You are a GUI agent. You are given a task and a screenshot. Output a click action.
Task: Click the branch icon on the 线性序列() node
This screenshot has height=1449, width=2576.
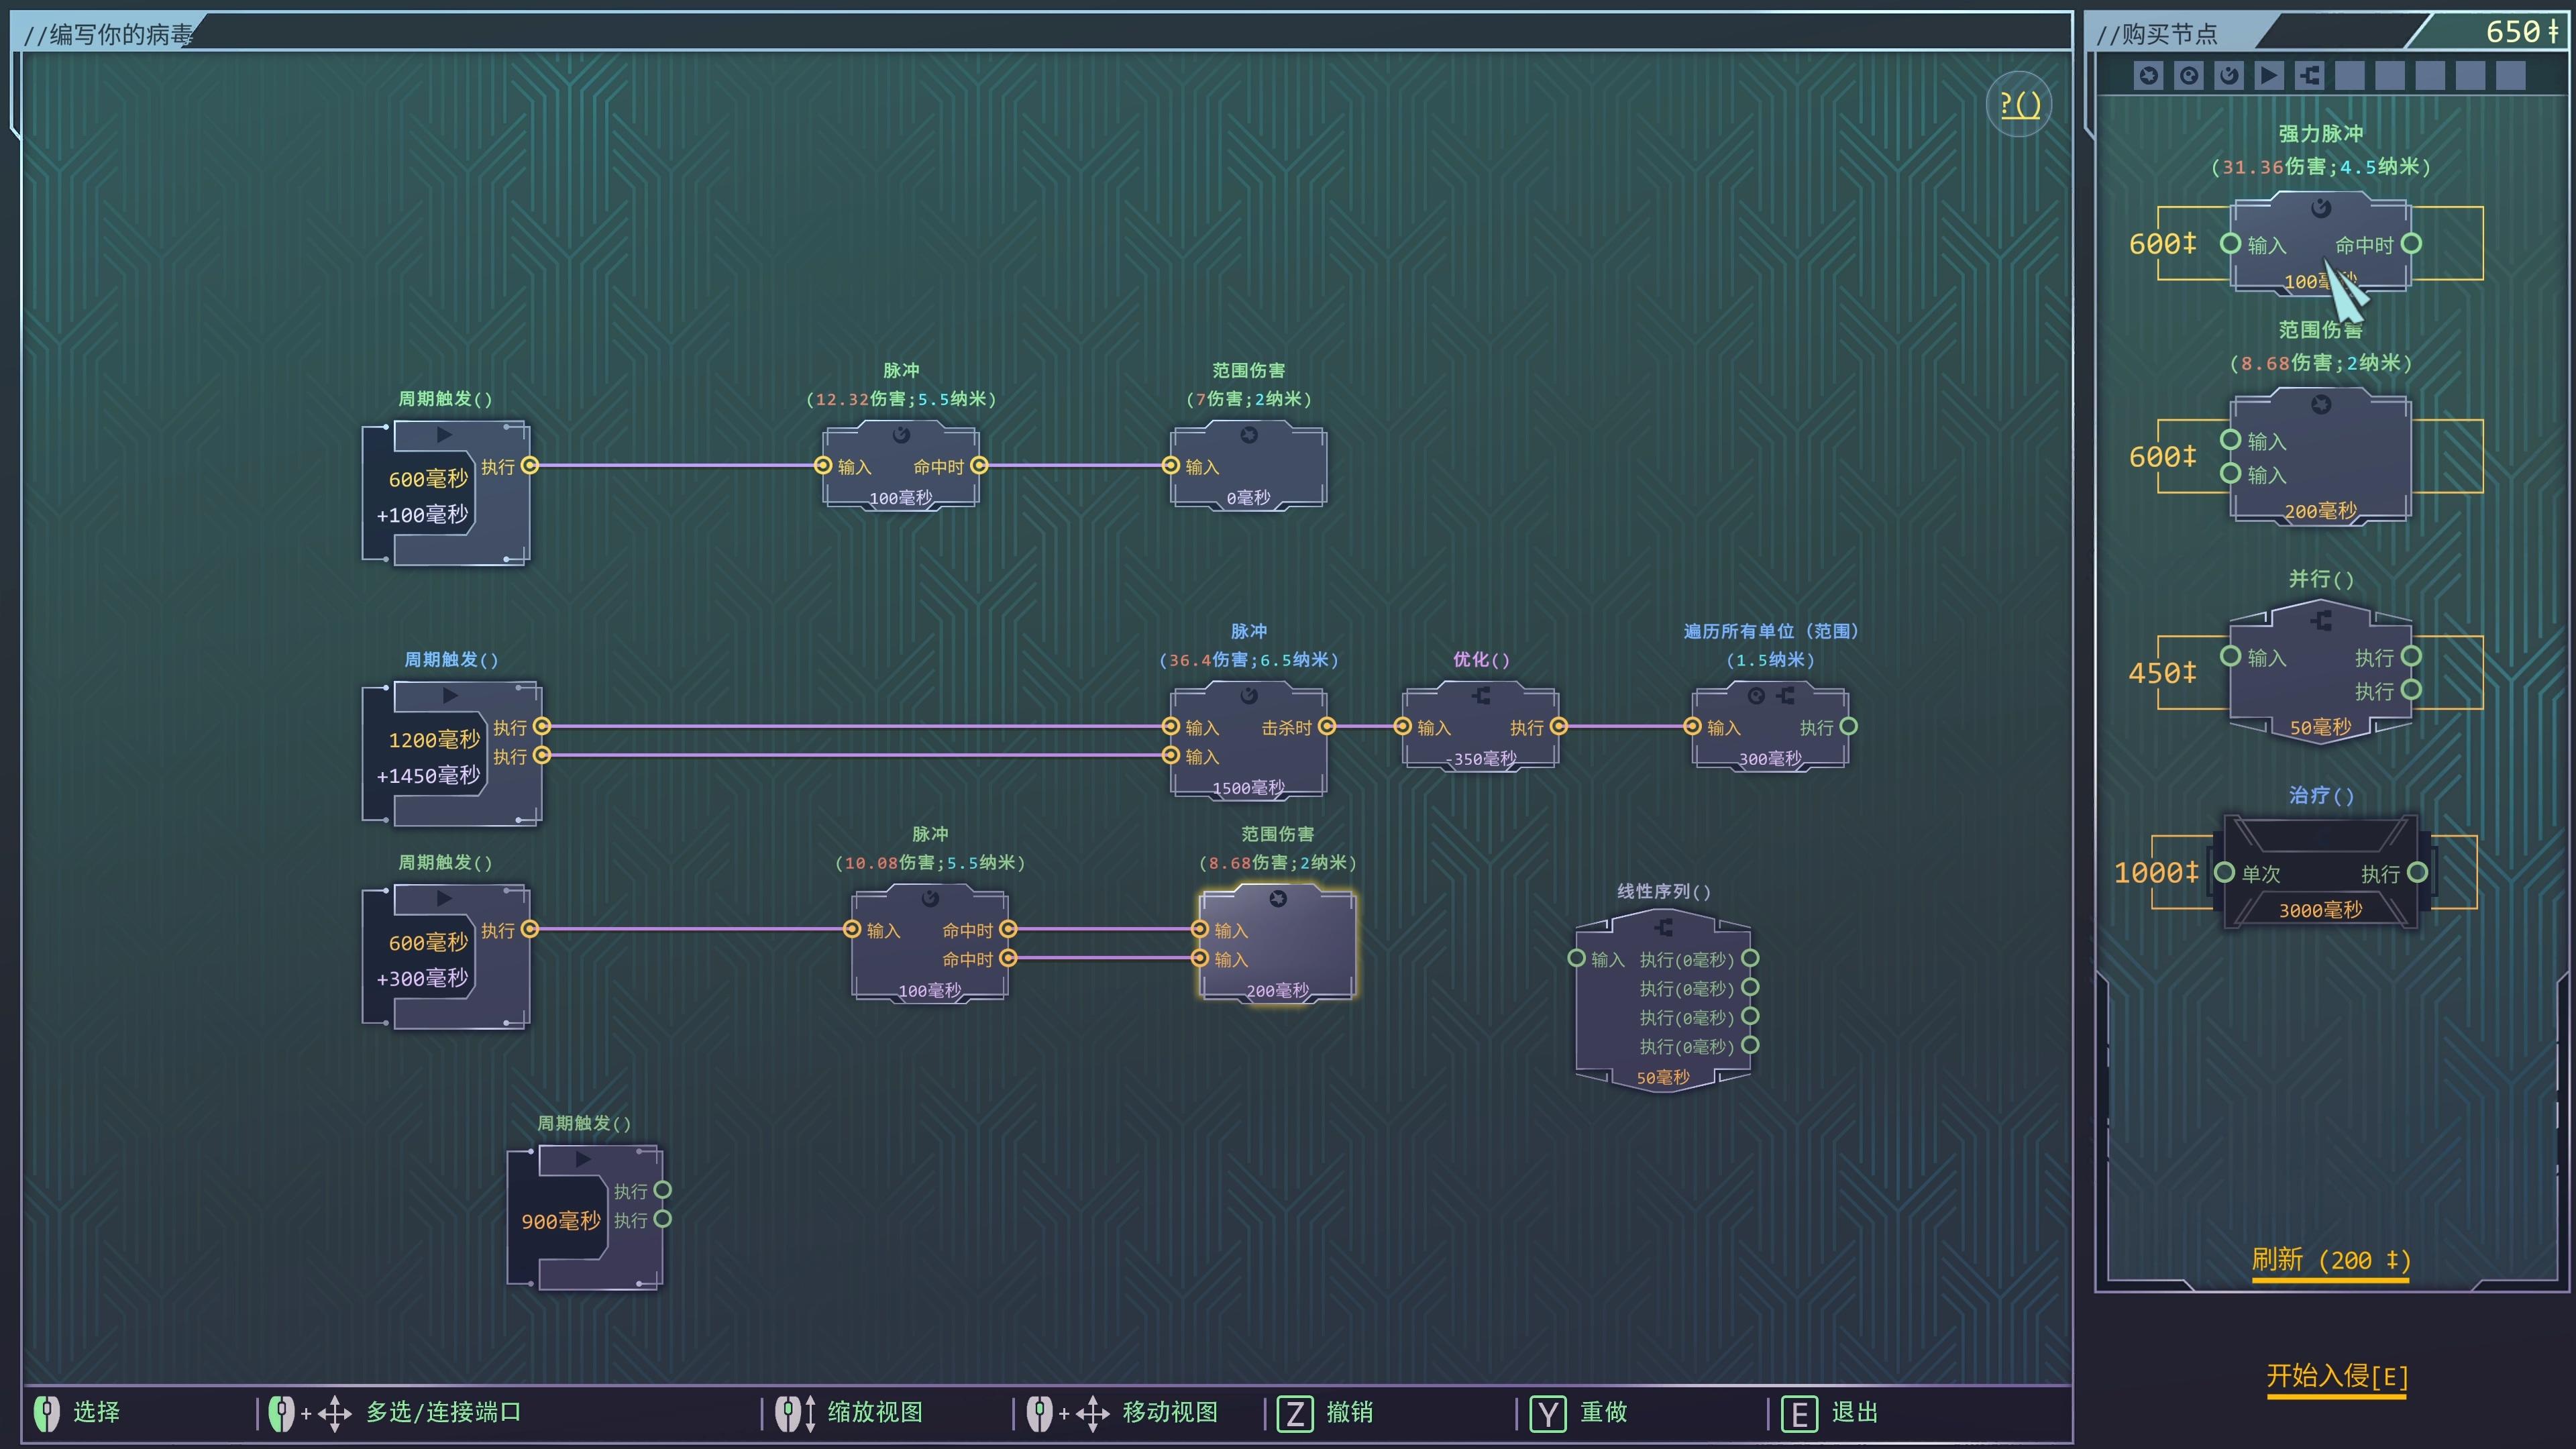coord(1663,927)
